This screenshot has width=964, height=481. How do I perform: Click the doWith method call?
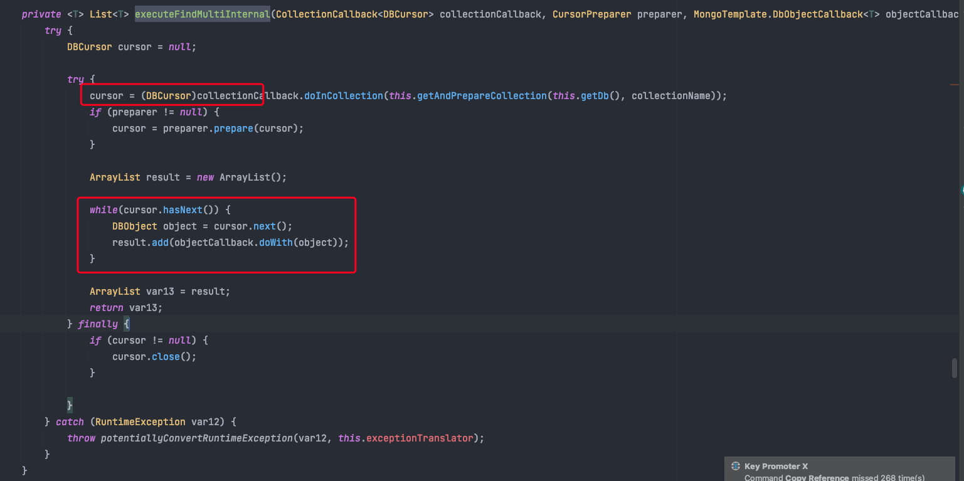[x=275, y=243]
